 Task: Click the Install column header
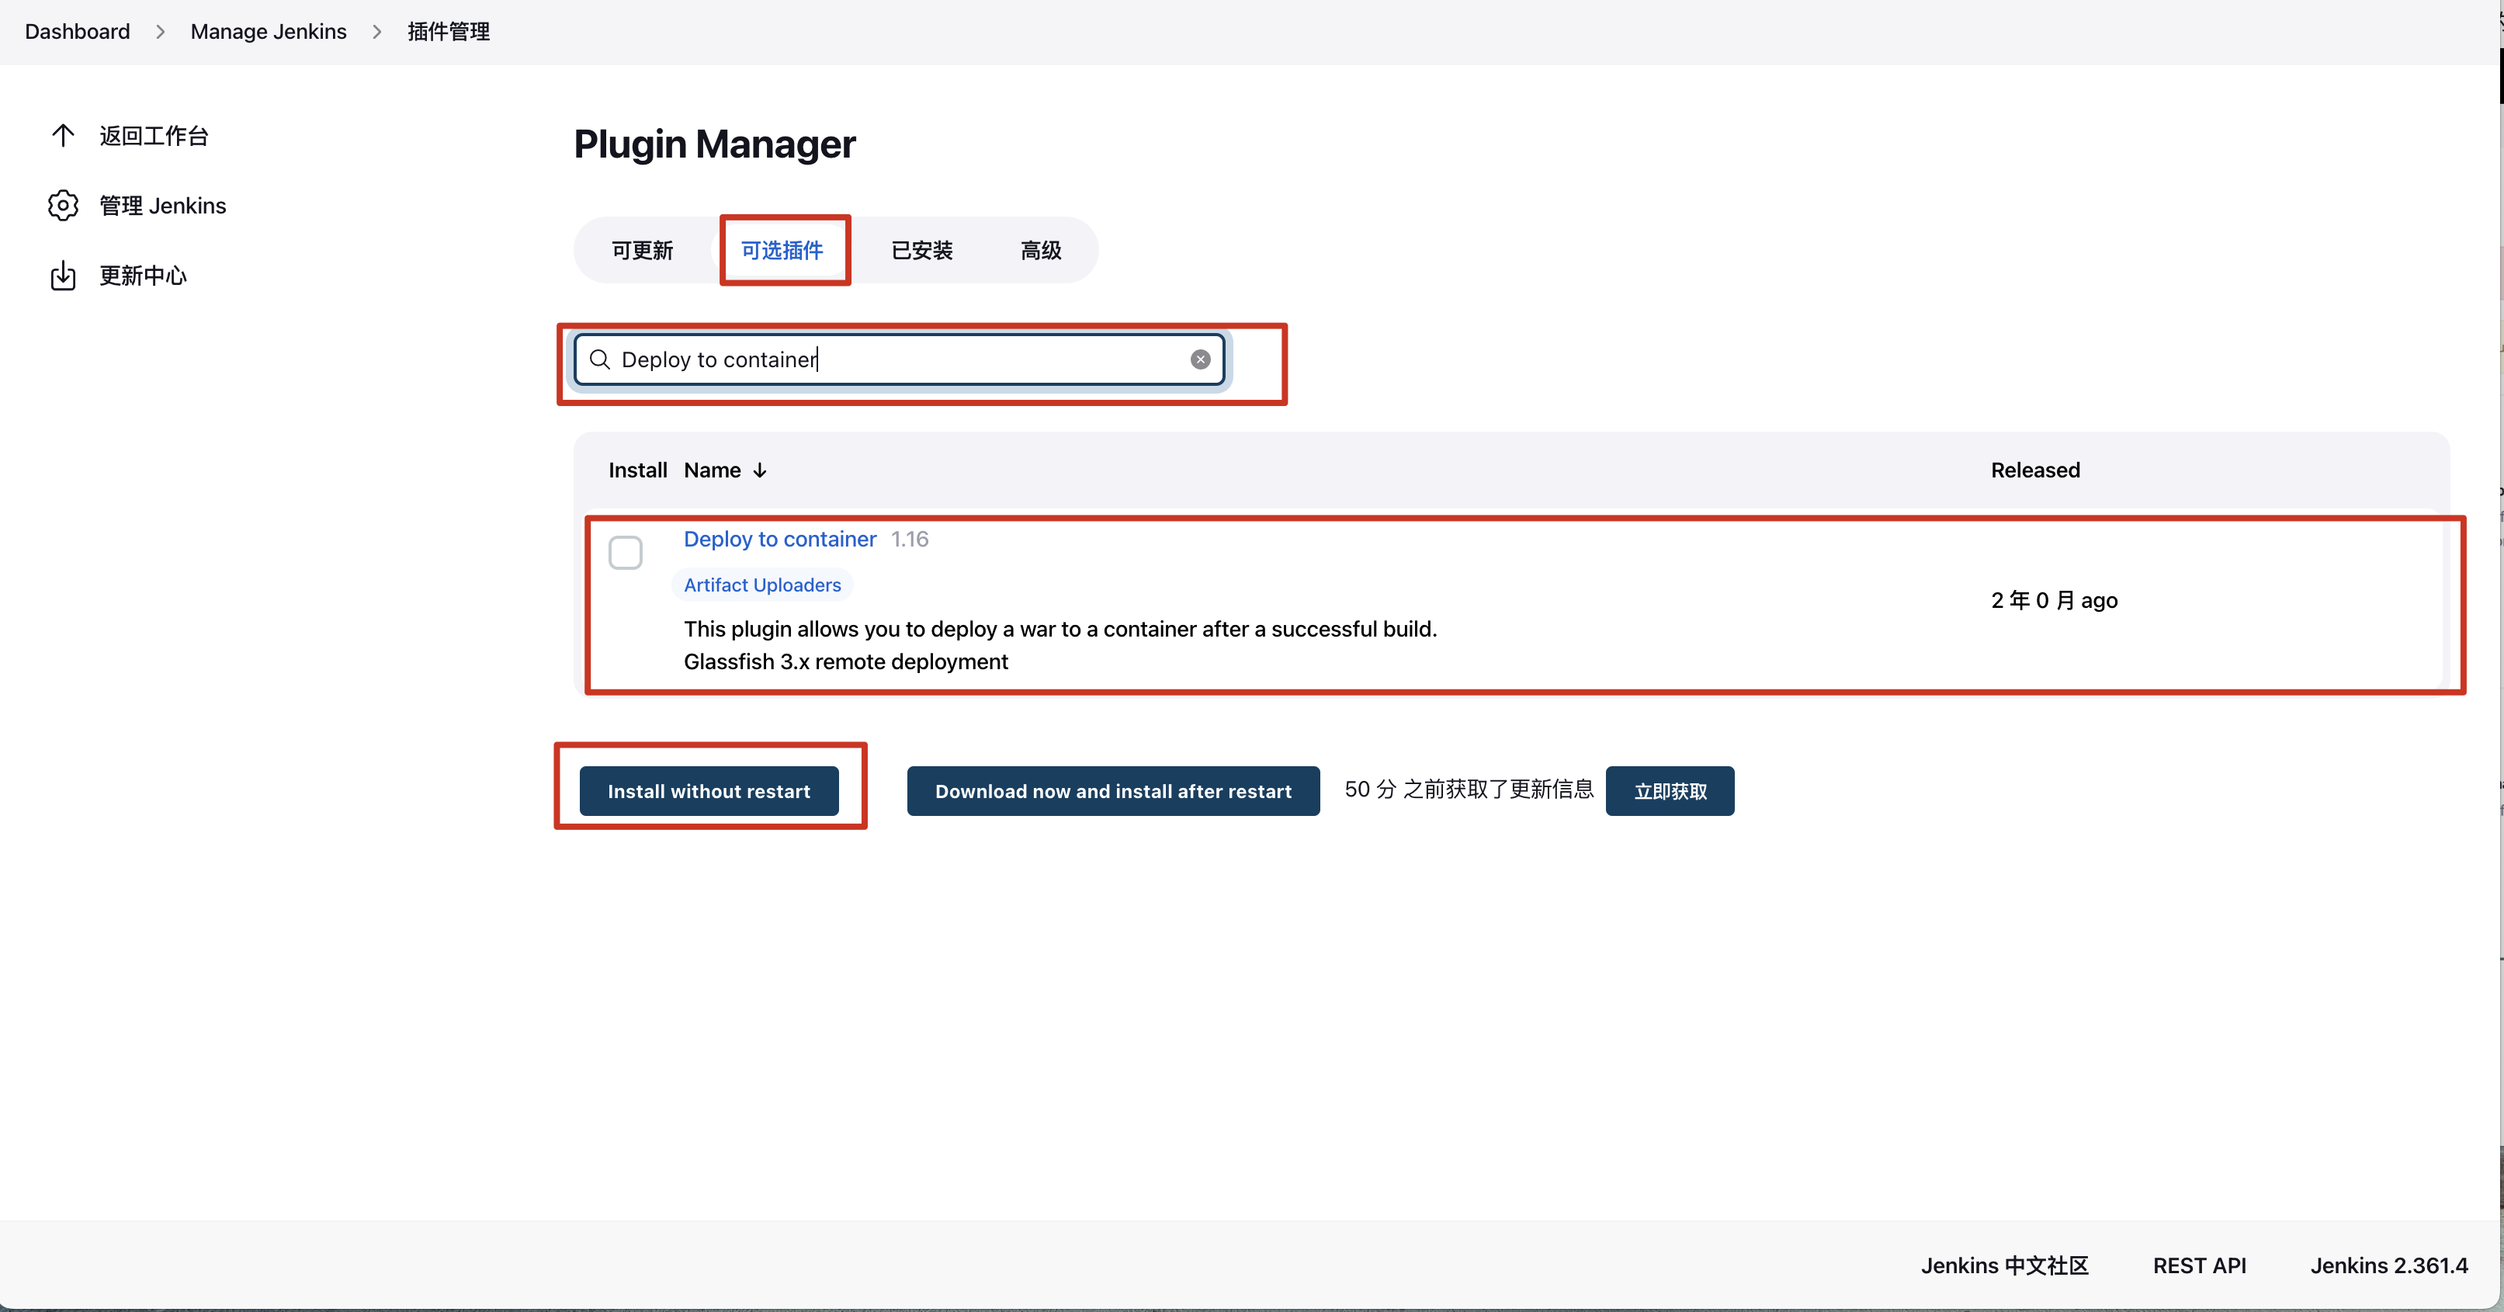point(638,470)
